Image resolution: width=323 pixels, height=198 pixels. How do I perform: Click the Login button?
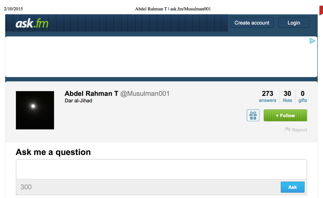click(x=294, y=23)
